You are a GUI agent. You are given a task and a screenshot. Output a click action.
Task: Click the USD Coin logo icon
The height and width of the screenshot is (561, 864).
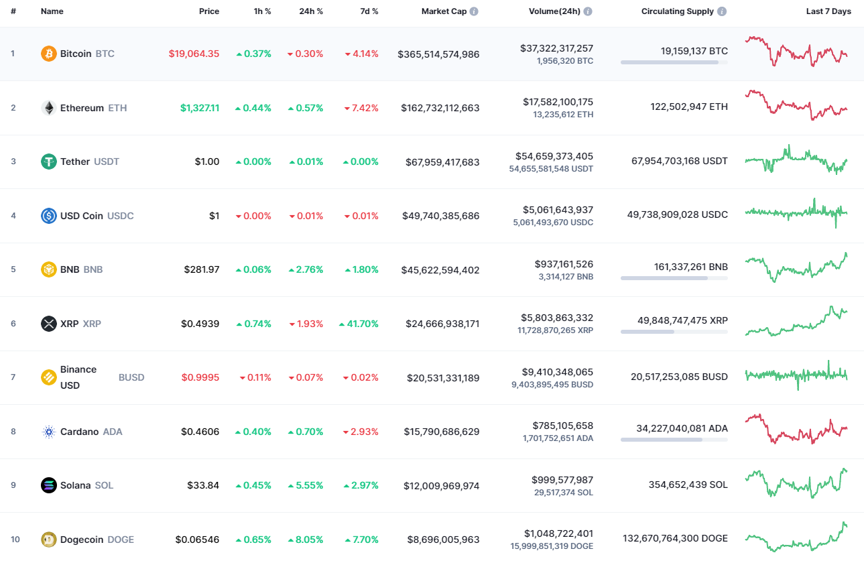(48, 216)
